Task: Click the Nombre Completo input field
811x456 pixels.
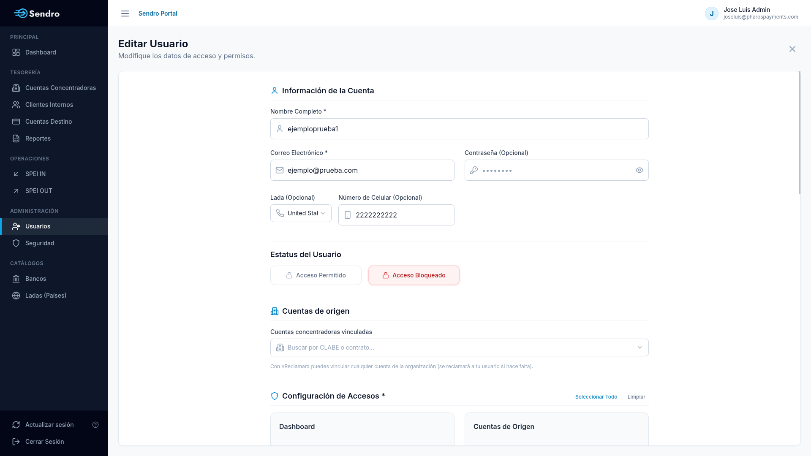Action: tap(460, 129)
